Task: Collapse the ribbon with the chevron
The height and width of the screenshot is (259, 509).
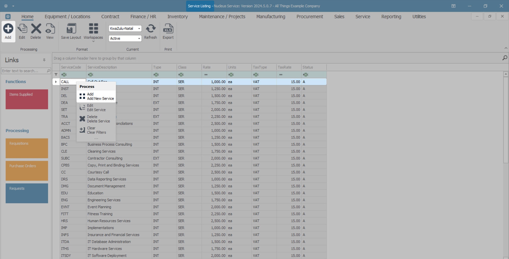Action: [x=506, y=48]
